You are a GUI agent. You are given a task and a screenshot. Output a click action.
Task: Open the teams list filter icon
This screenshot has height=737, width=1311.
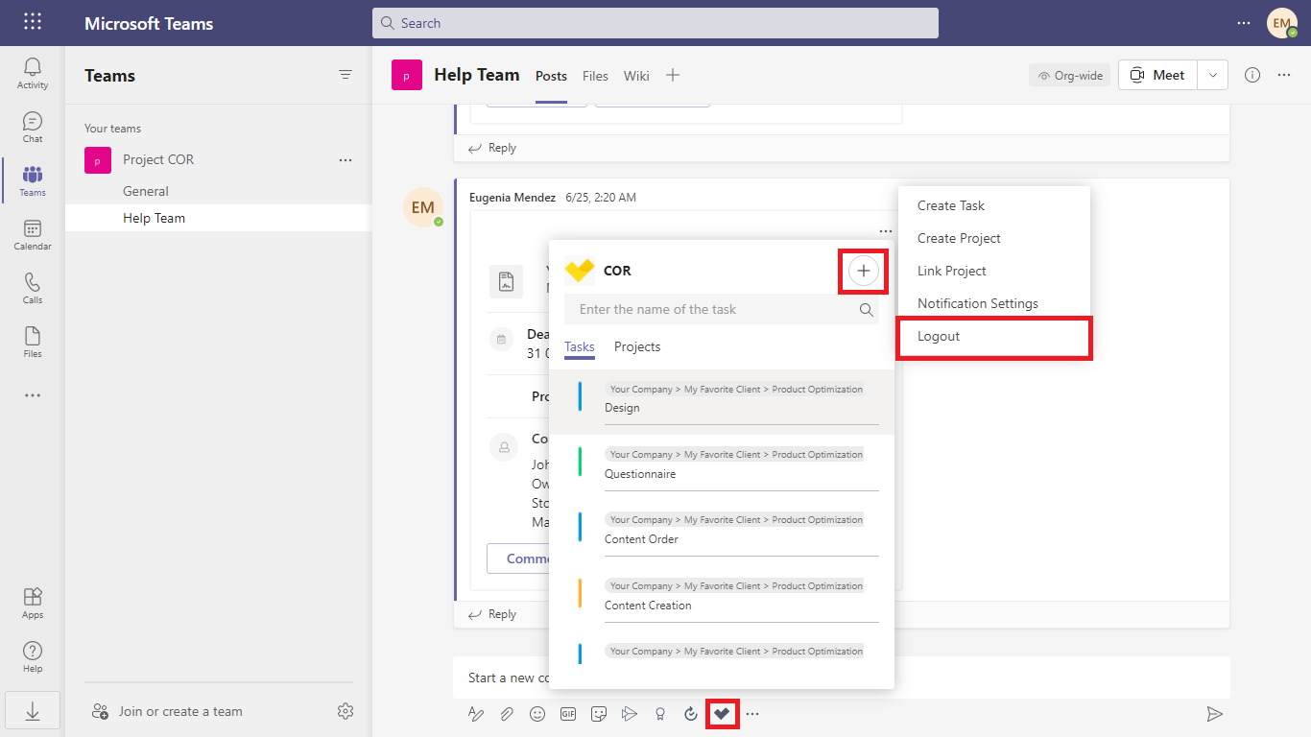click(346, 75)
